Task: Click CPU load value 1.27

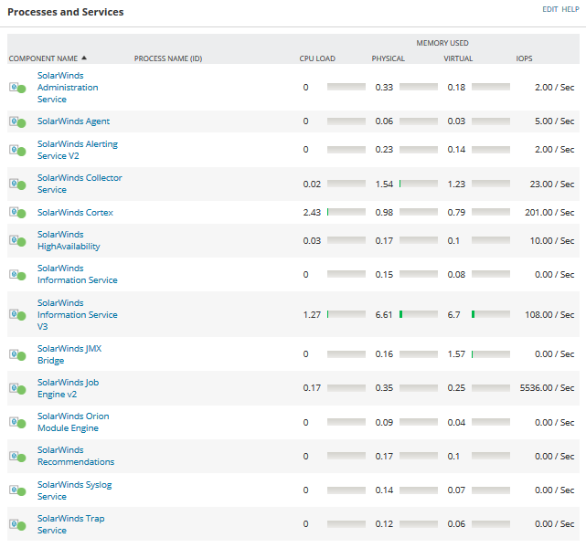Action: pos(312,315)
